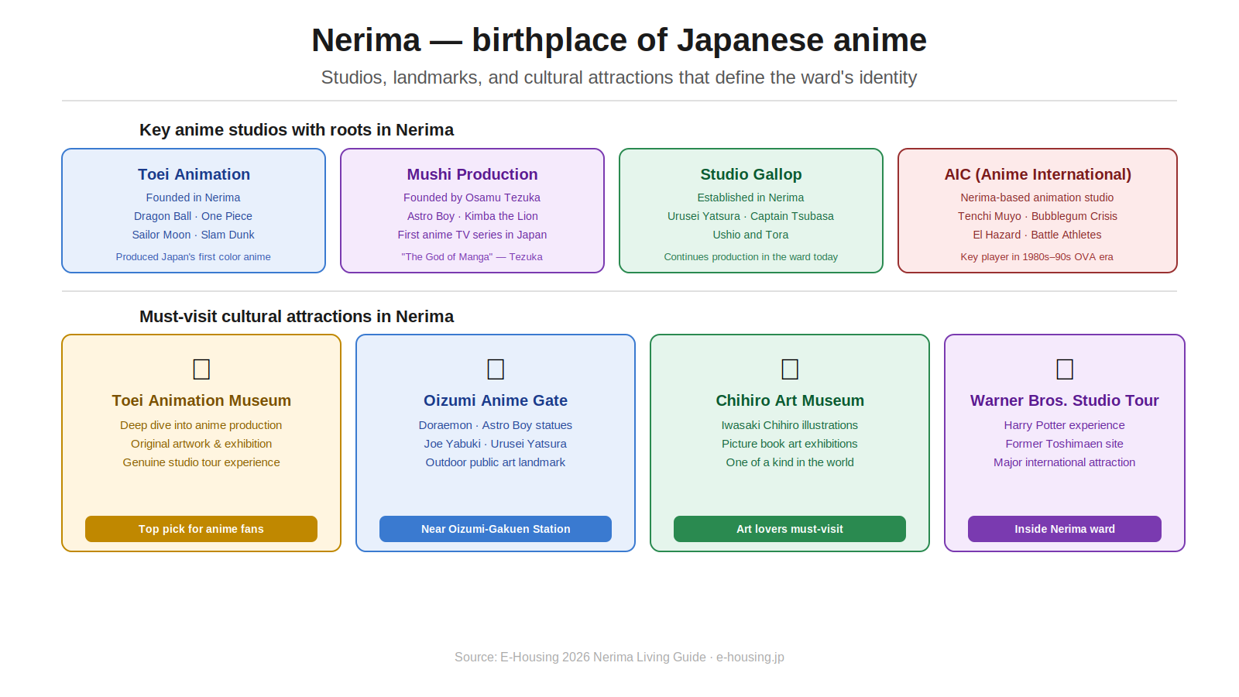Click 'Major international attraction' line
1239x697 pixels.
pos(1065,462)
